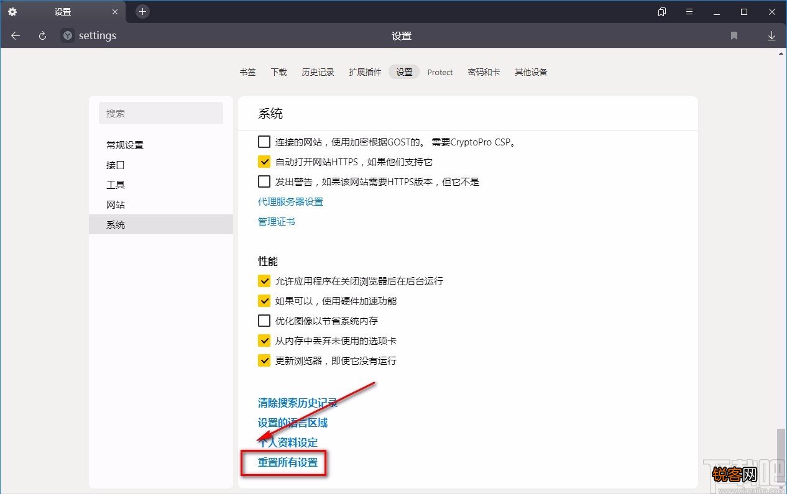This screenshot has width=787, height=494.
Task: Click the back arrow button
Action: pos(16,36)
